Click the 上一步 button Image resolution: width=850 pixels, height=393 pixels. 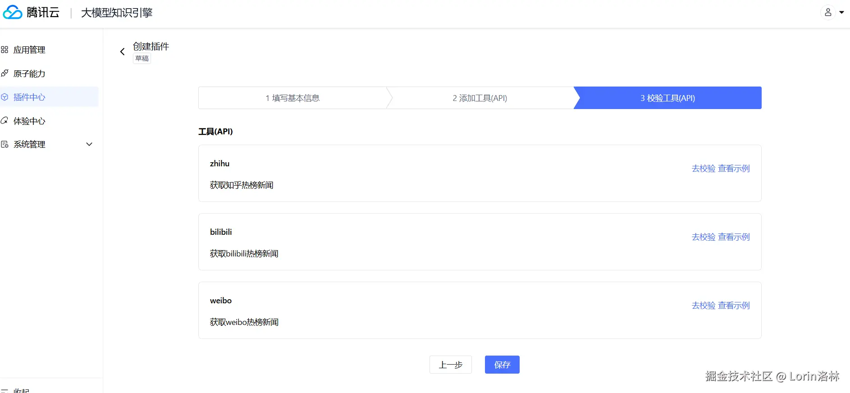pos(451,365)
